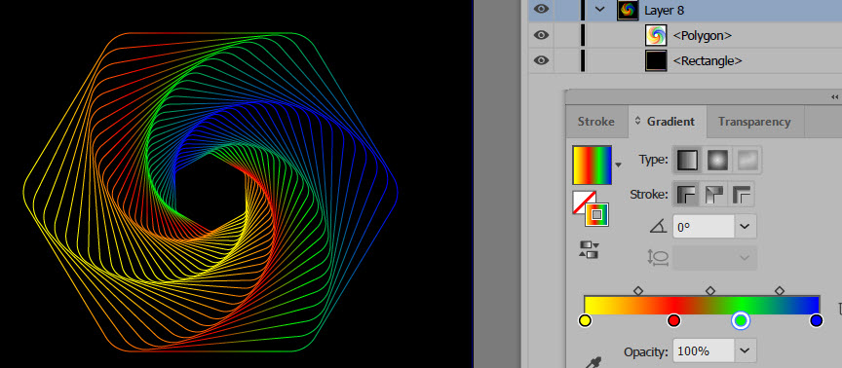The height and width of the screenshot is (368, 842).
Task: Cycle Gradient panel view with tab arrows
Action: click(x=638, y=122)
